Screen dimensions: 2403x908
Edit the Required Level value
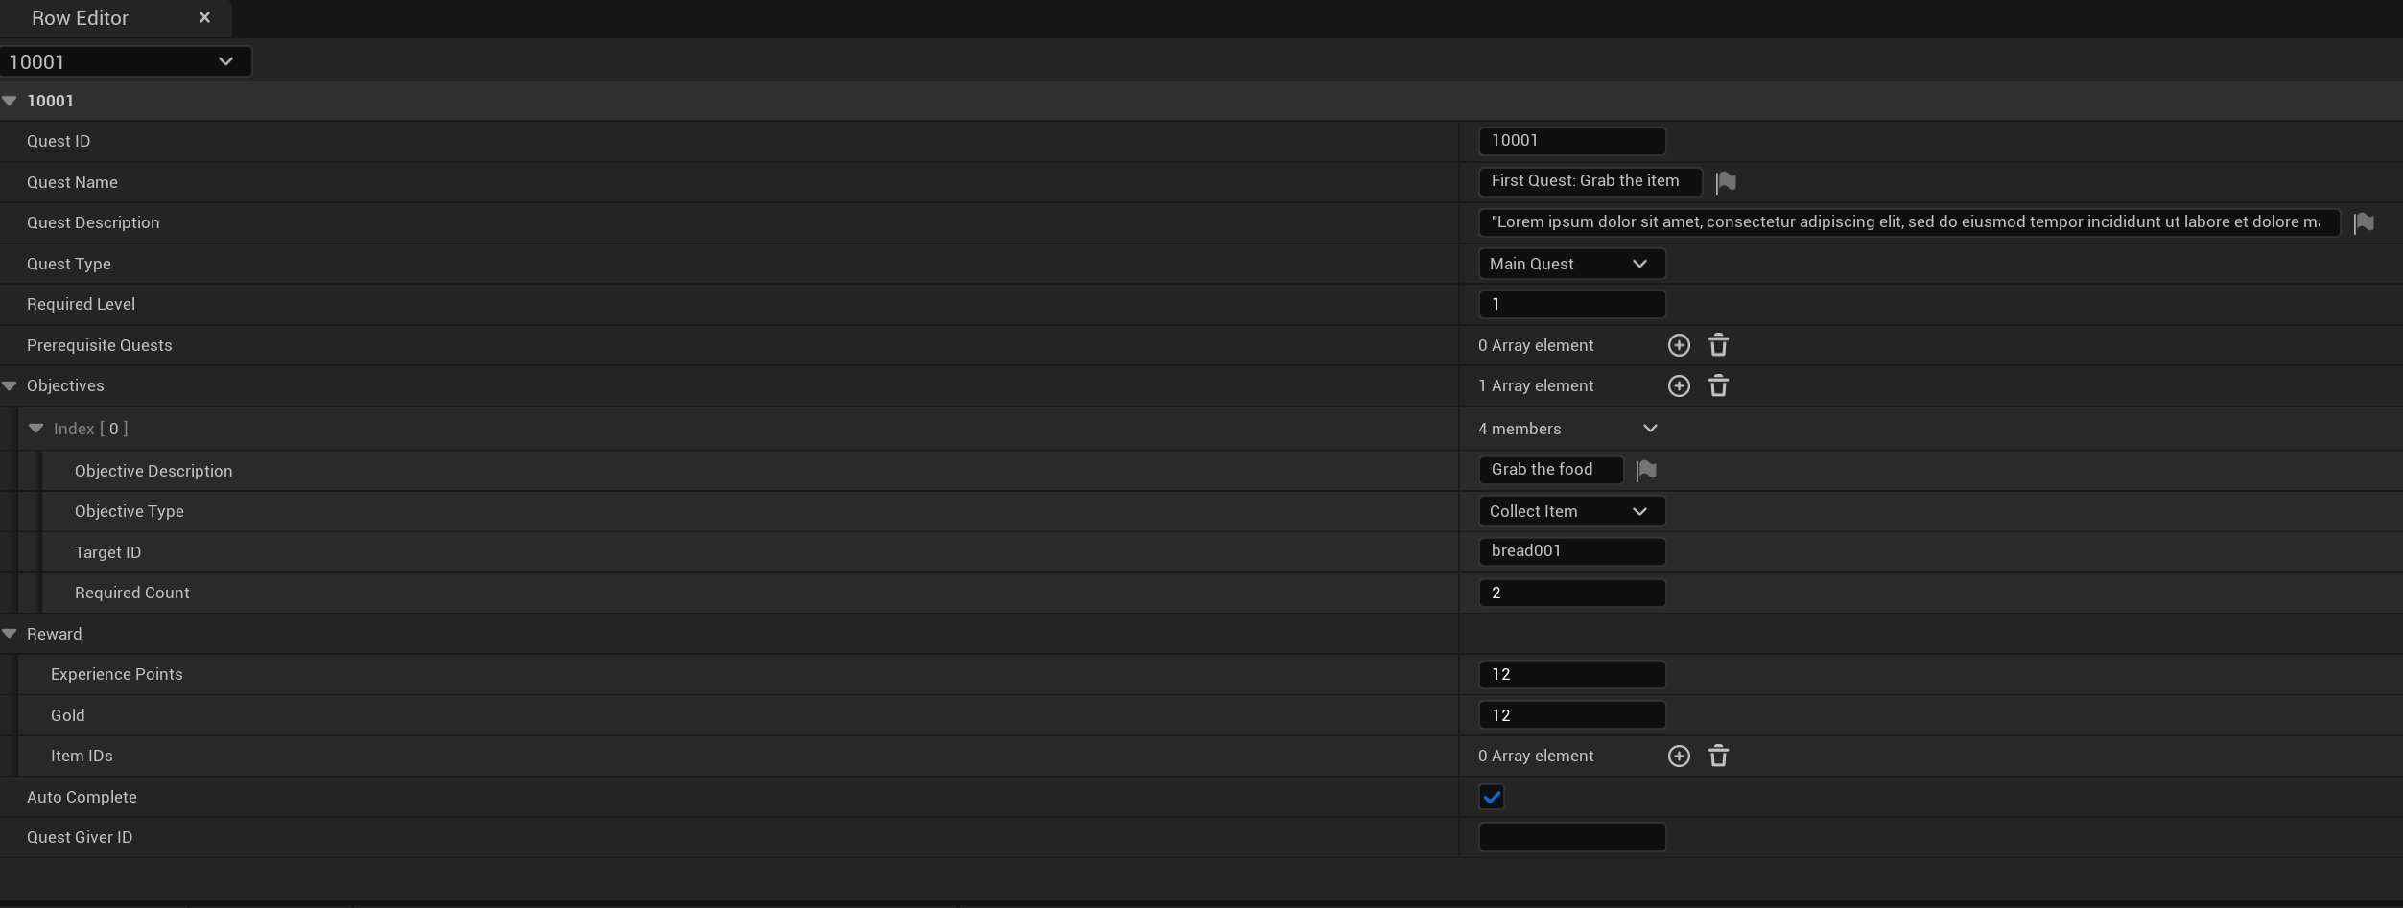pos(1571,304)
